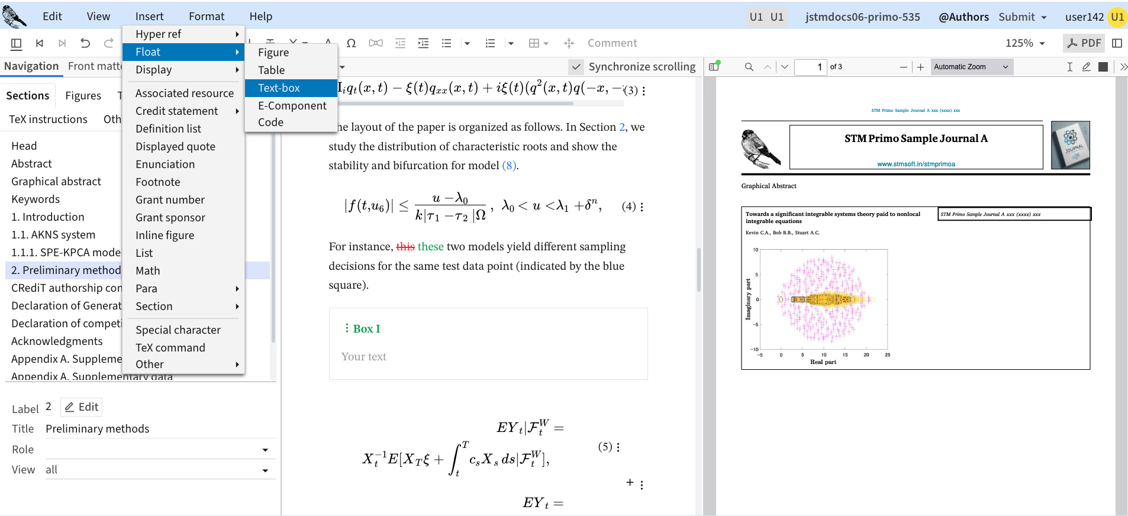Click the numbered list icon

click(490, 43)
